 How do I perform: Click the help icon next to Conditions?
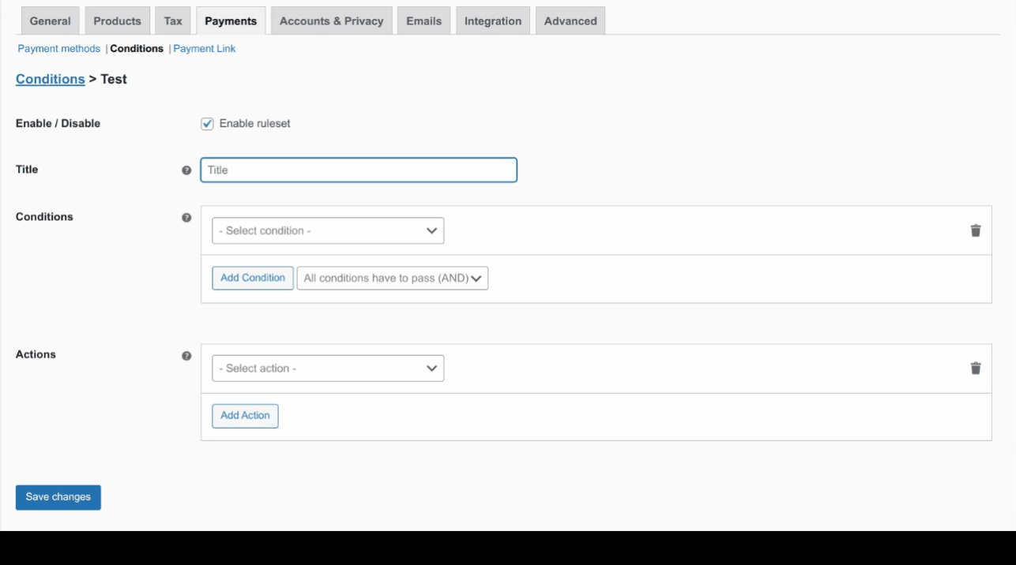click(x=186, y=218)
